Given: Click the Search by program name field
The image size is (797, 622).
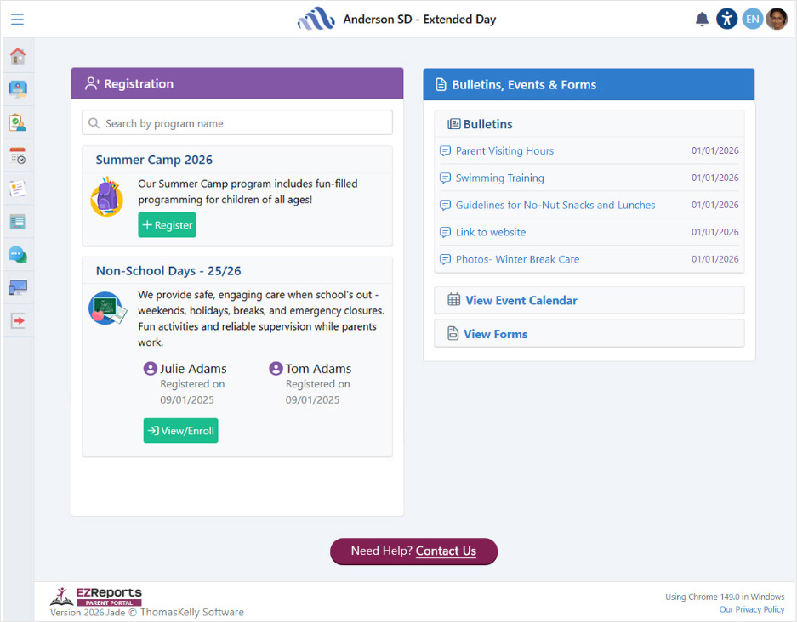Looking at the screenshot, I should (236, 123).
